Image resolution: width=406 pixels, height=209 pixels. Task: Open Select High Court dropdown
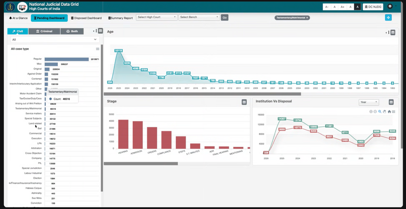pyautogui.click(x=156, y=17)
